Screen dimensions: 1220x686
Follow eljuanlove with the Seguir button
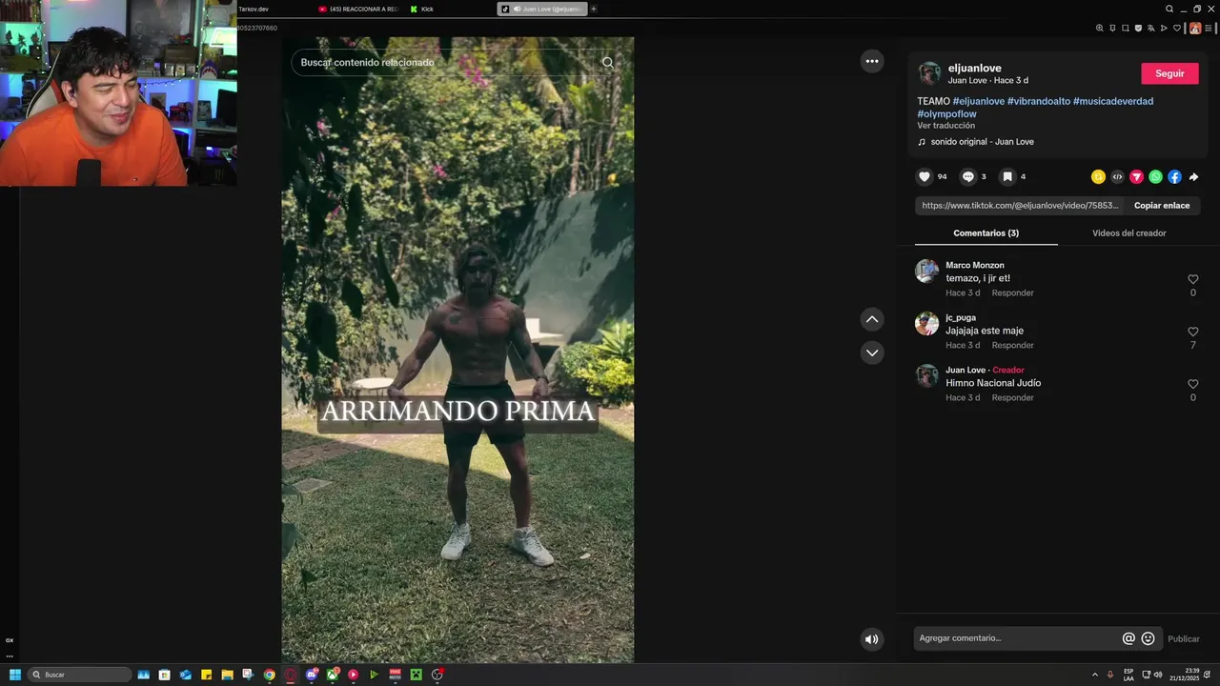(x=1169, y=73)
